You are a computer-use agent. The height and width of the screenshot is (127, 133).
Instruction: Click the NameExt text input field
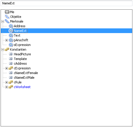[66, 4]
